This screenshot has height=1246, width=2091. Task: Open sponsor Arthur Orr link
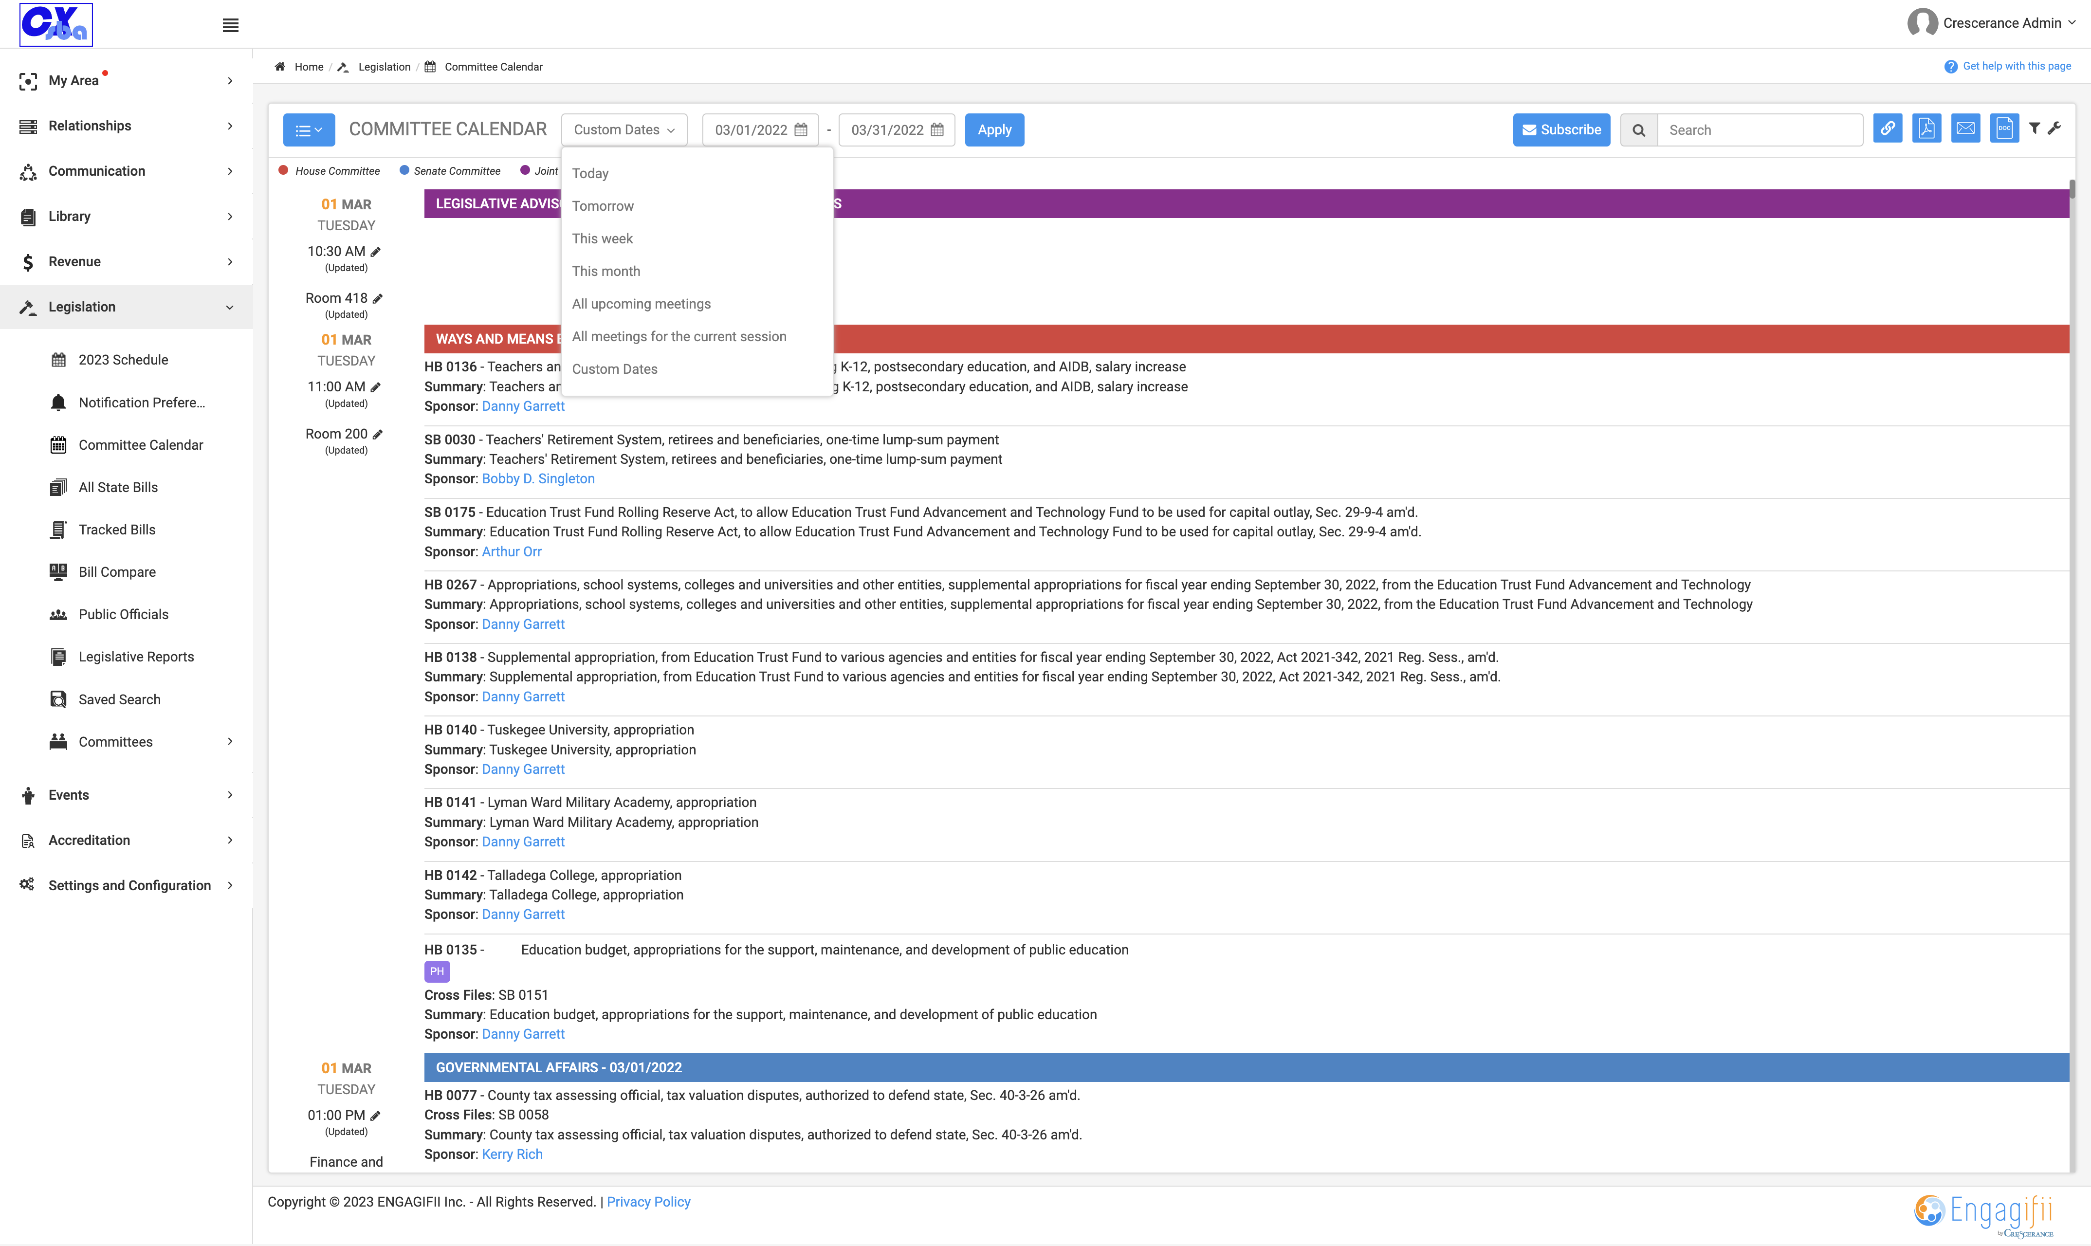tap(511, 551)
